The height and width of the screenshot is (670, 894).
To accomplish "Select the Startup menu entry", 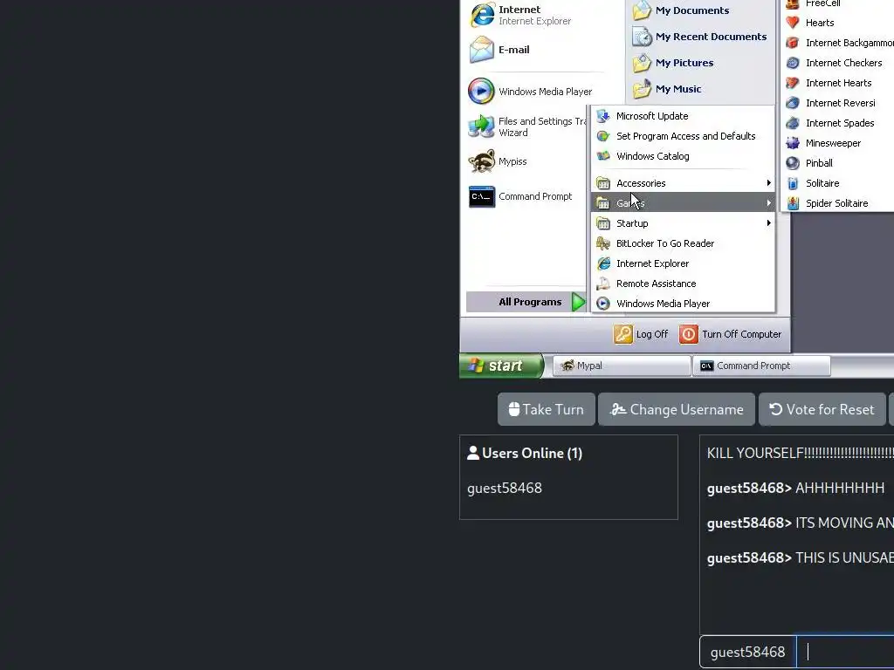I will [683, 223].
